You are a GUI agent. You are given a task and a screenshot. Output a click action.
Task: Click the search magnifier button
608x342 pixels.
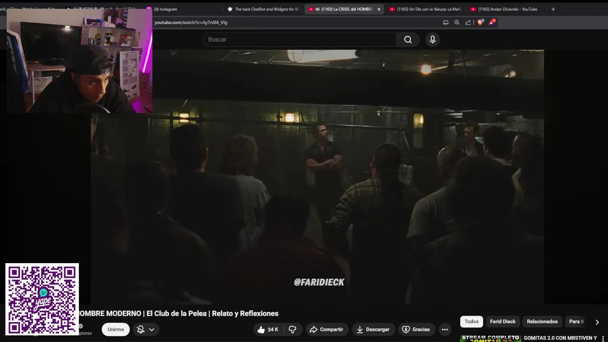(408, 39)
